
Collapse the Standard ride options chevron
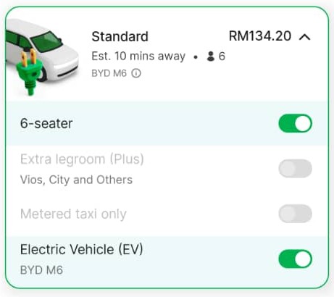[305, 37]
